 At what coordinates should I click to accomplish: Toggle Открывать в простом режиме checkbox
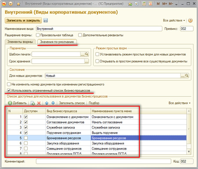coord(97,61)
